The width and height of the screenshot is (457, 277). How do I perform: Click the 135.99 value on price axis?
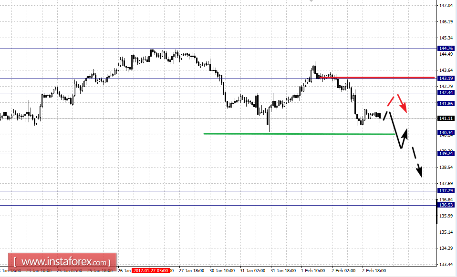[446, 216]
